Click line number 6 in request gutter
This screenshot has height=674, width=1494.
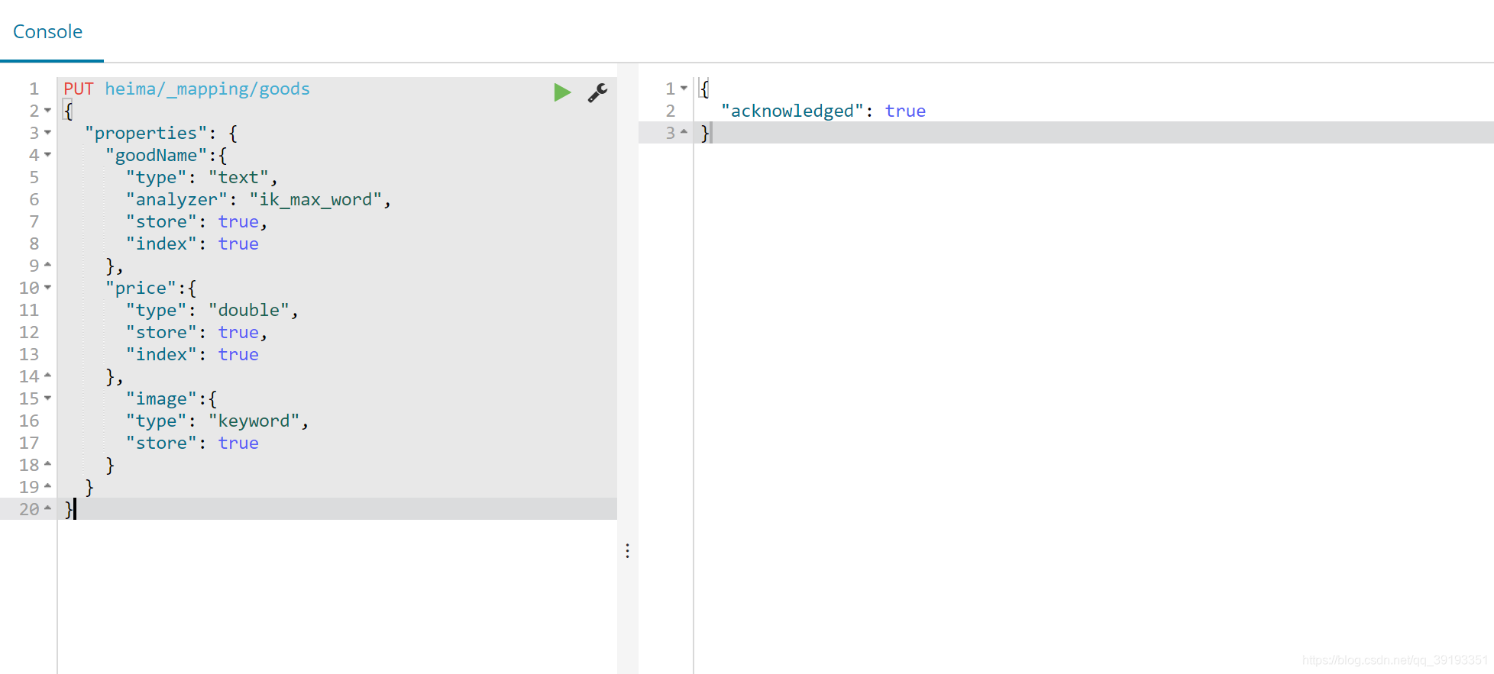tap(34, 199)
